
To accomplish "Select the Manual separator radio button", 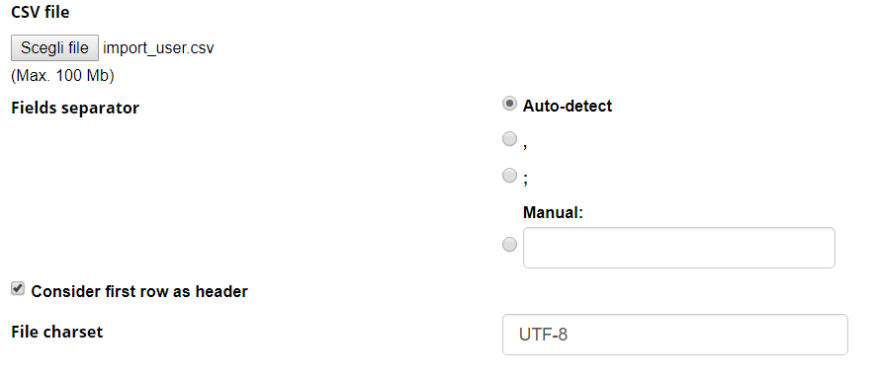I will click(509, 245).
